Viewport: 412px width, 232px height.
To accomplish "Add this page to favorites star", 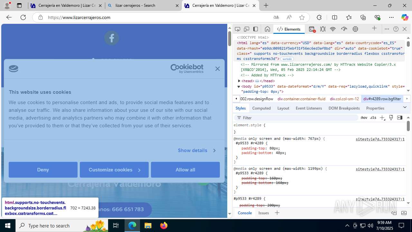I will (x=302, y=17).
